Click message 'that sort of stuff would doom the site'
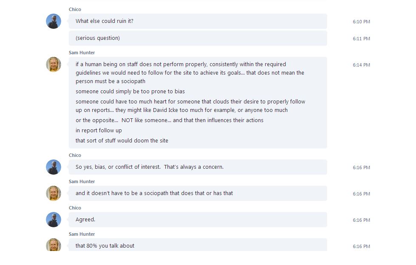This screenshot has width=416, height=265. [x=122, y=141]
